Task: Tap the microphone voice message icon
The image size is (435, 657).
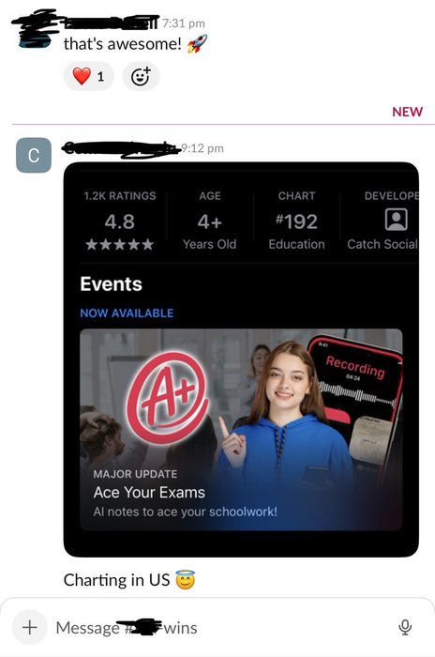Action: pyautogui.click(x=405, y=627)
